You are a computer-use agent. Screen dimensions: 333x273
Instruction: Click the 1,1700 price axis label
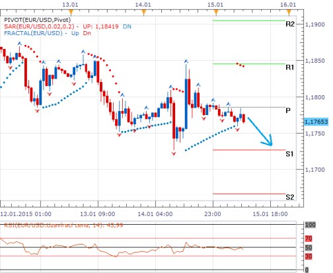[x=315, y=170]
